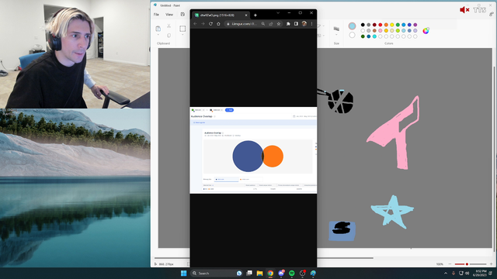Select the rectangular selection tool in Paint
The height and width of the screenshot is (279, 497).
pos(182,29)
